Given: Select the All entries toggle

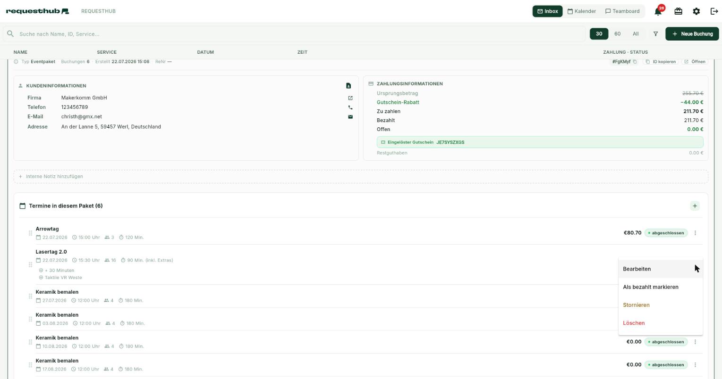Looking at the screenshot, I should pos(636,34).
